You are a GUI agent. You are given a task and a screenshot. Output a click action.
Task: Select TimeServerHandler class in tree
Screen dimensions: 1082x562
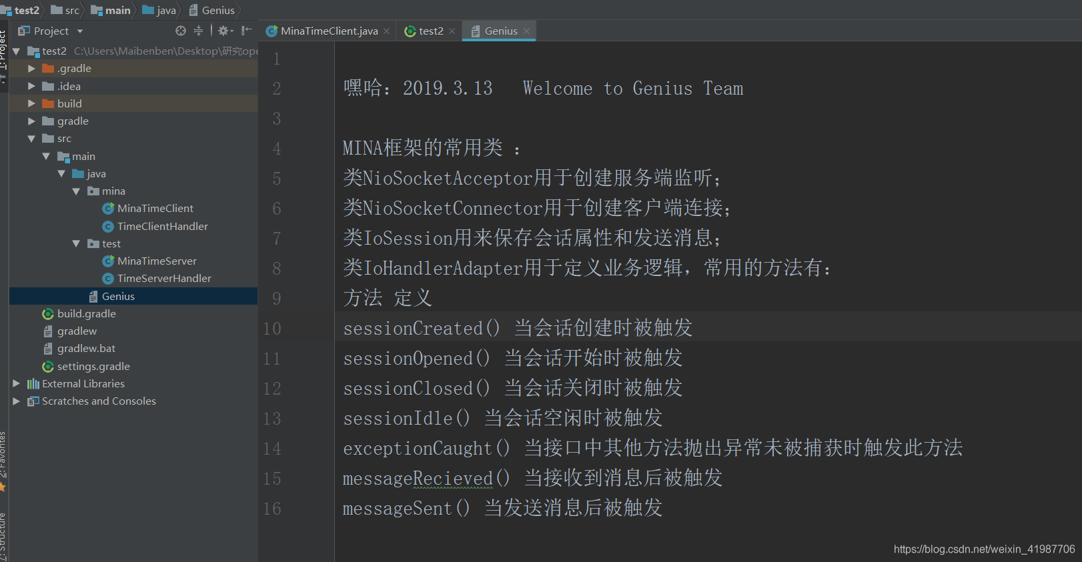(164, 278)
